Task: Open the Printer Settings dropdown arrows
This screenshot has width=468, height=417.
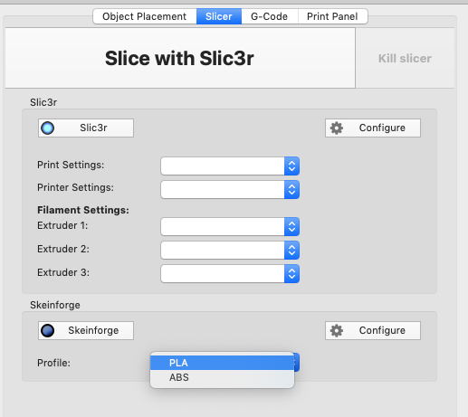Action: [x=291, y=189]
